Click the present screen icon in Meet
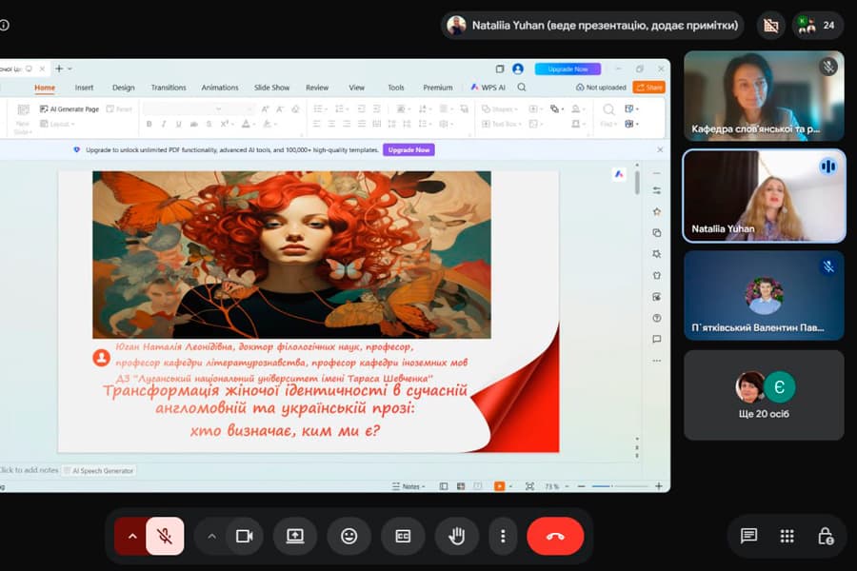 (295, 536)
